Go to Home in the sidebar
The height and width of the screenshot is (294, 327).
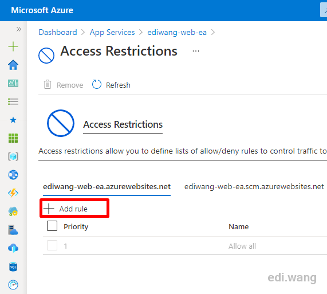[x=13, y=65]
